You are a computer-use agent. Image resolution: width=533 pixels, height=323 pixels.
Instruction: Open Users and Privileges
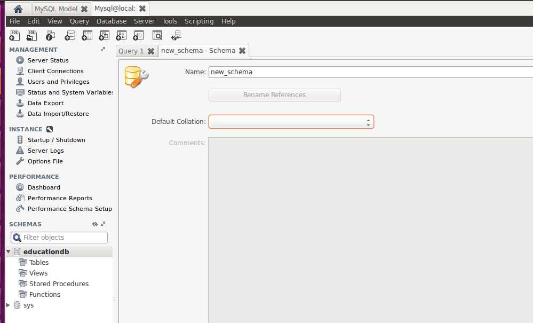pyautogui.click(x=59, y=82)
